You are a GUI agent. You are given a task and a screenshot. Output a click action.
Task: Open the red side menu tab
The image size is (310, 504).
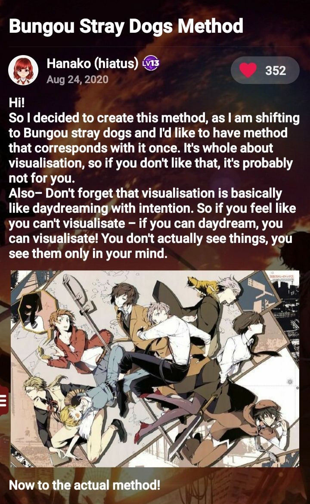pos(4,401)
